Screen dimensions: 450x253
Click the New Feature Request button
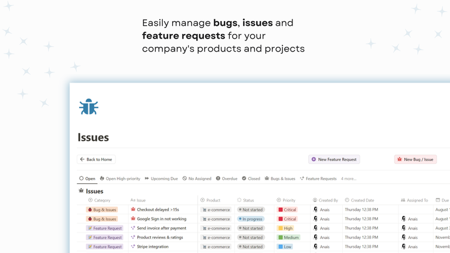tap(334, 159)
